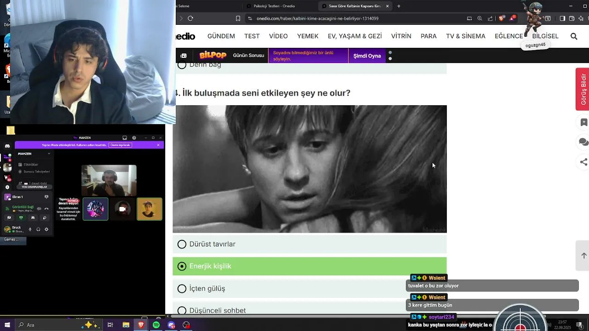Viewport: 589px width, 331px height.
Task: Open the VİDEO menu
Action: point(278,36)
